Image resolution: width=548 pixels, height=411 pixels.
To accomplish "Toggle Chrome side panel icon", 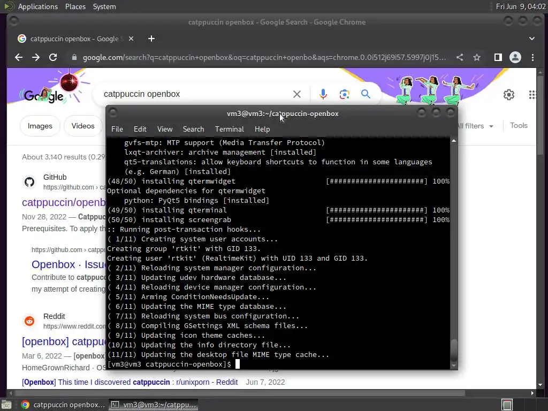I will (x=498, y=57).
